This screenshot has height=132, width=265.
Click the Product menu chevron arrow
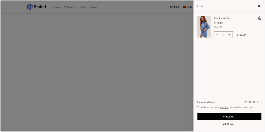pyautogui.click(x=75, y=7)
